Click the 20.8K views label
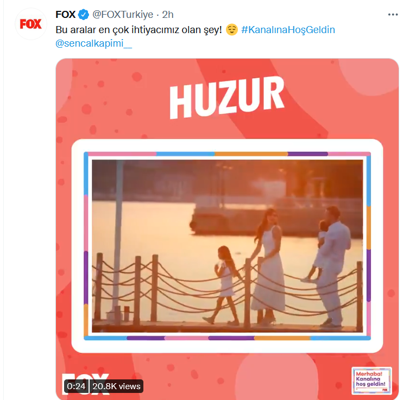This screenshot has height=400, width=403. click(x=116, y=386)
